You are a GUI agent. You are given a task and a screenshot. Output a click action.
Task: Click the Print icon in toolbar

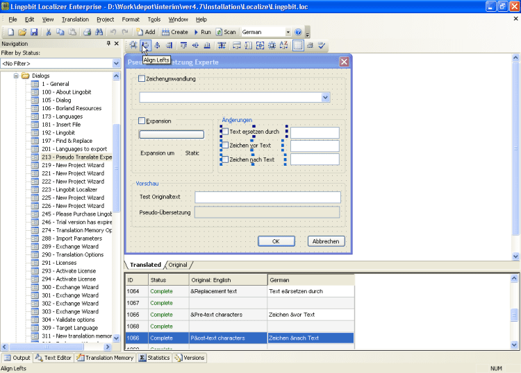[x=88, y=32]
